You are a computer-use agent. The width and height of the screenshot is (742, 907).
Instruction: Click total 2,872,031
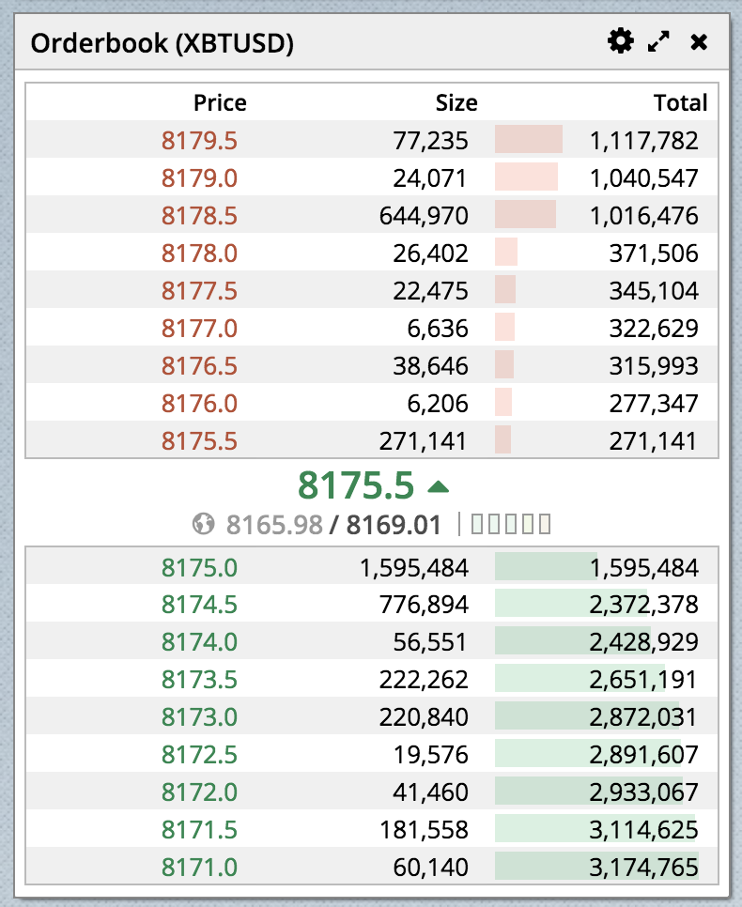643,718
